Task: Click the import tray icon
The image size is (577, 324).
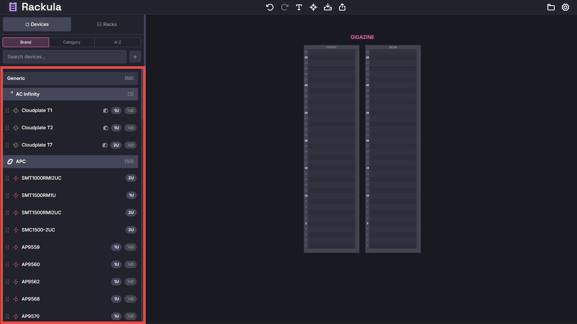Action: pyautogui.click(x=328, y=7)
